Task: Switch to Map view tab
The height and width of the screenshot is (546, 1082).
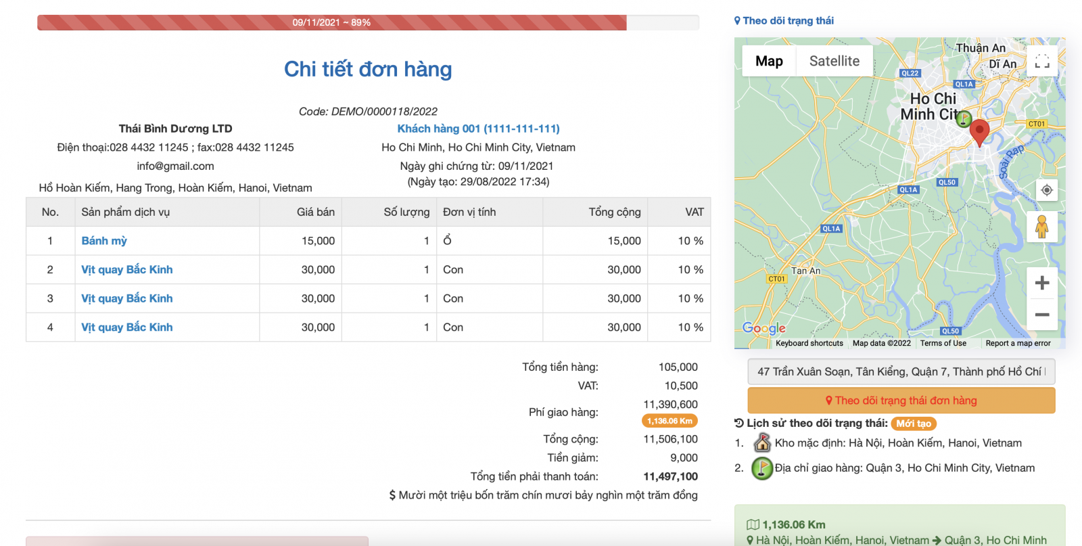Action: (769, 61)
